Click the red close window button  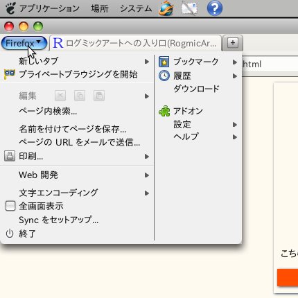(x=9, y=26)
